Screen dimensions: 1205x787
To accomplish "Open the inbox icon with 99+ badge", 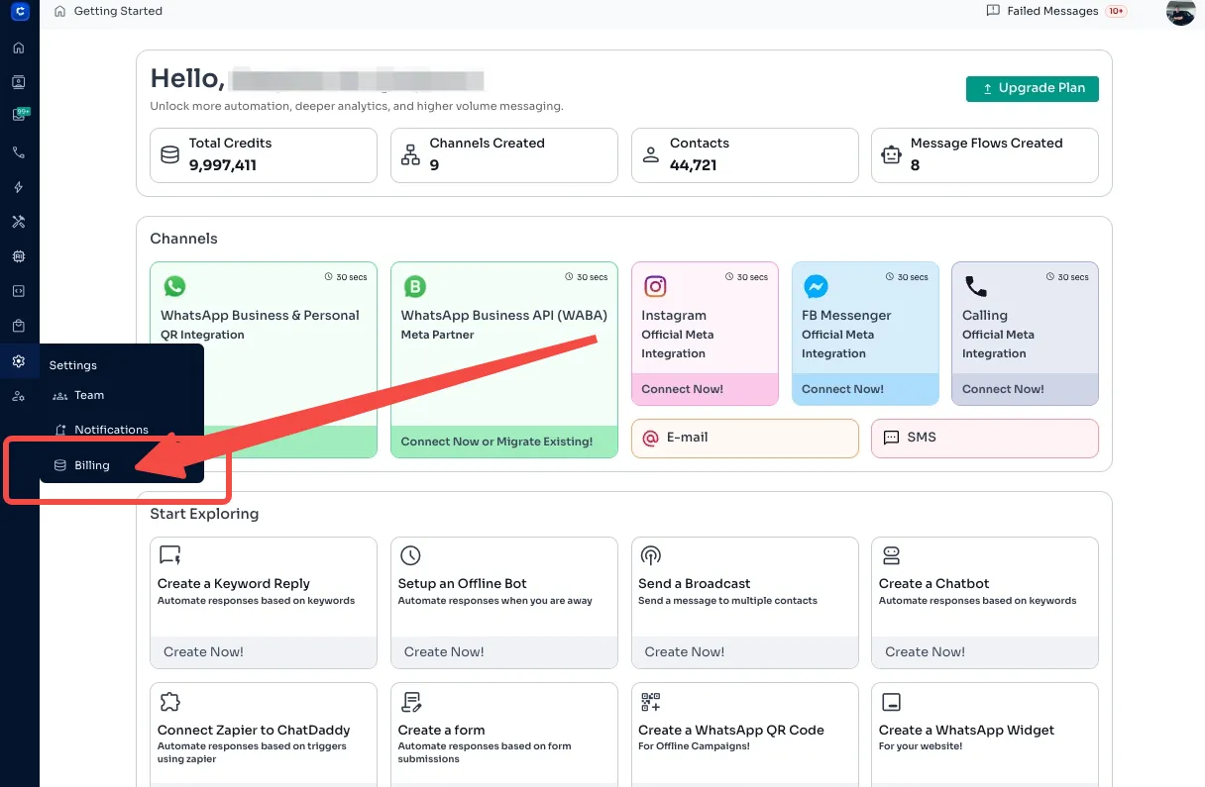I will tap(19, 116).
